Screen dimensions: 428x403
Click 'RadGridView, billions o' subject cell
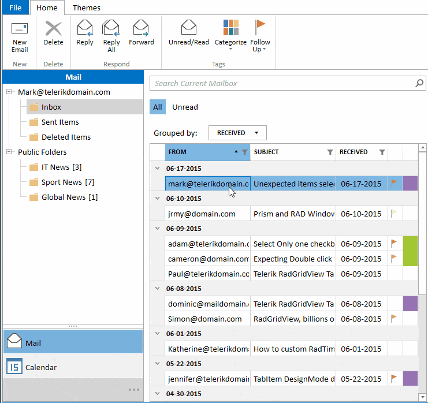293,319
